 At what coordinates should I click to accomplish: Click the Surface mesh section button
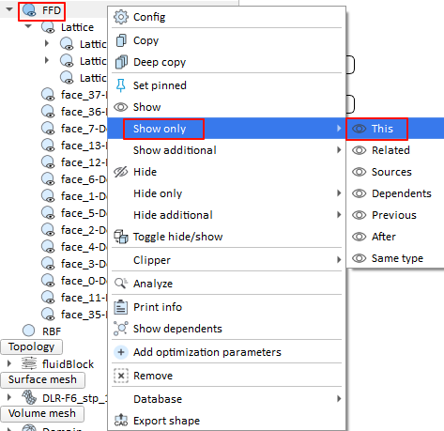point(43,379)
